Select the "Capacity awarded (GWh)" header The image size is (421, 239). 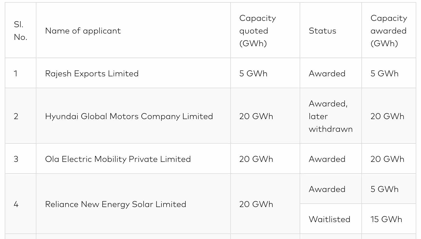(389, 31)
